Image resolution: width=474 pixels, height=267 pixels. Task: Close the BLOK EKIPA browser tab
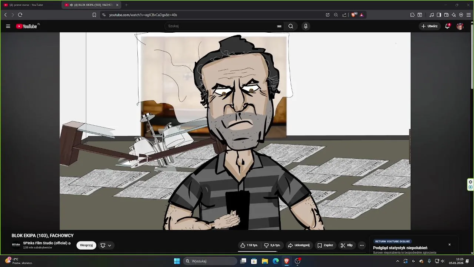[117, 5]
